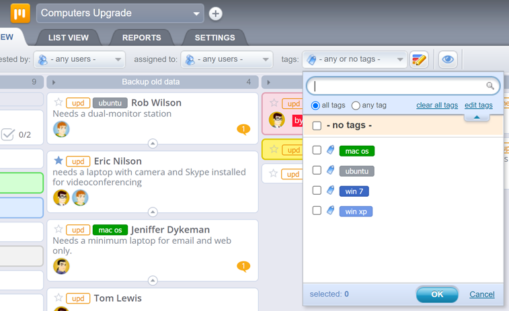Collapse the column right of Backup old data

tap(268, 83)
